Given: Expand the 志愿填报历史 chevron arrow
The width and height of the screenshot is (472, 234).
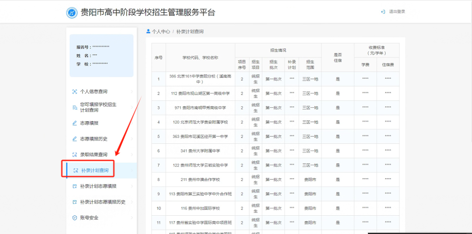Looking at the screenshot, I should coord(132,139).
